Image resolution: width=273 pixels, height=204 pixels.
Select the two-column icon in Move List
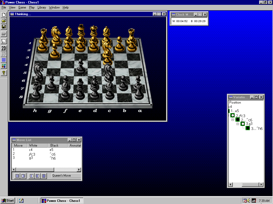pos(37,176)
